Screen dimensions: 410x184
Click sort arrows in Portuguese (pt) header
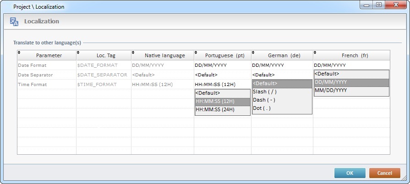(196, 53)
